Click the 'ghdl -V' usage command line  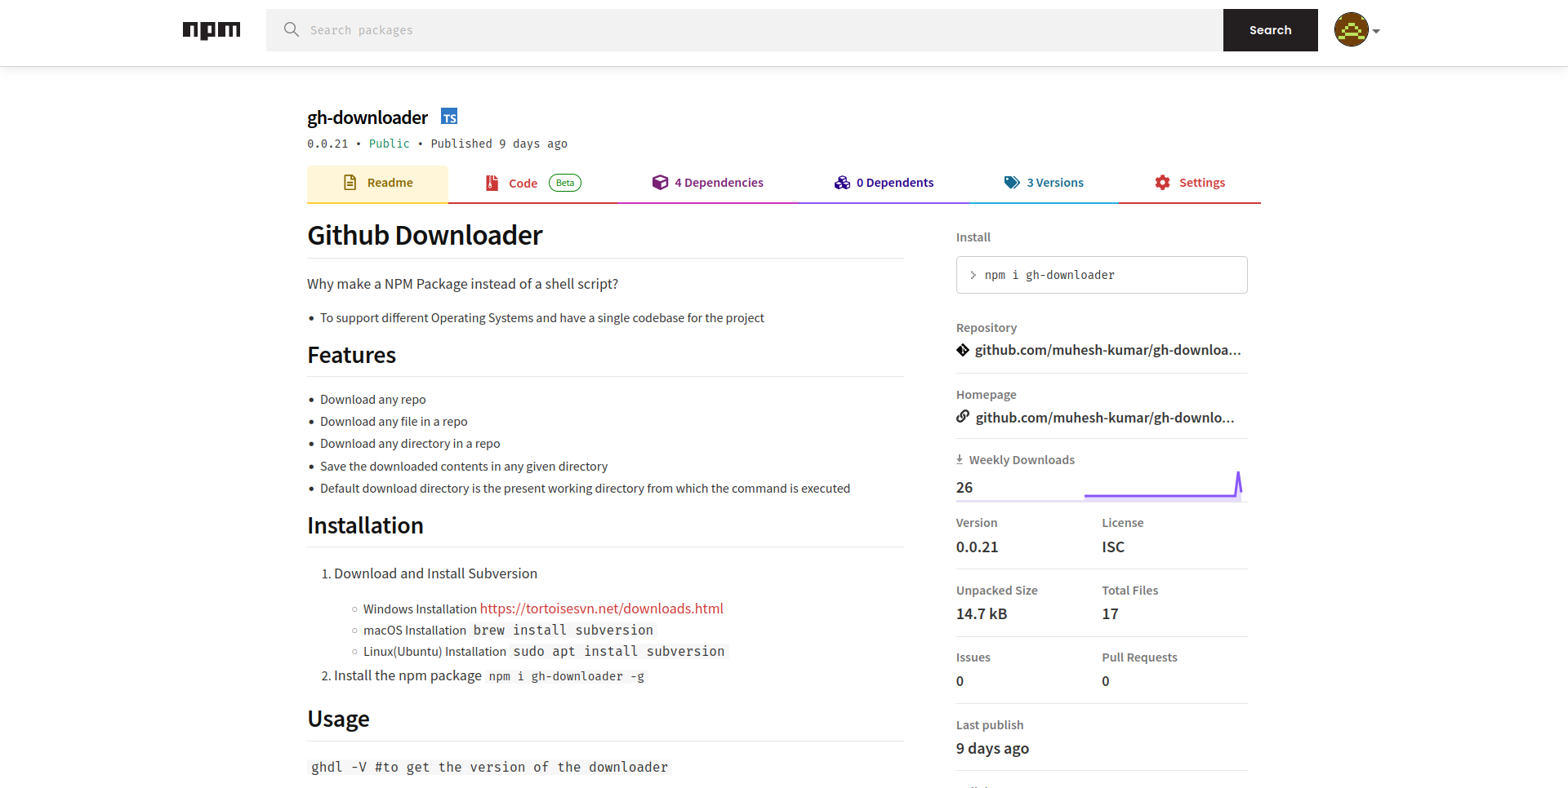tap(489, 768)
